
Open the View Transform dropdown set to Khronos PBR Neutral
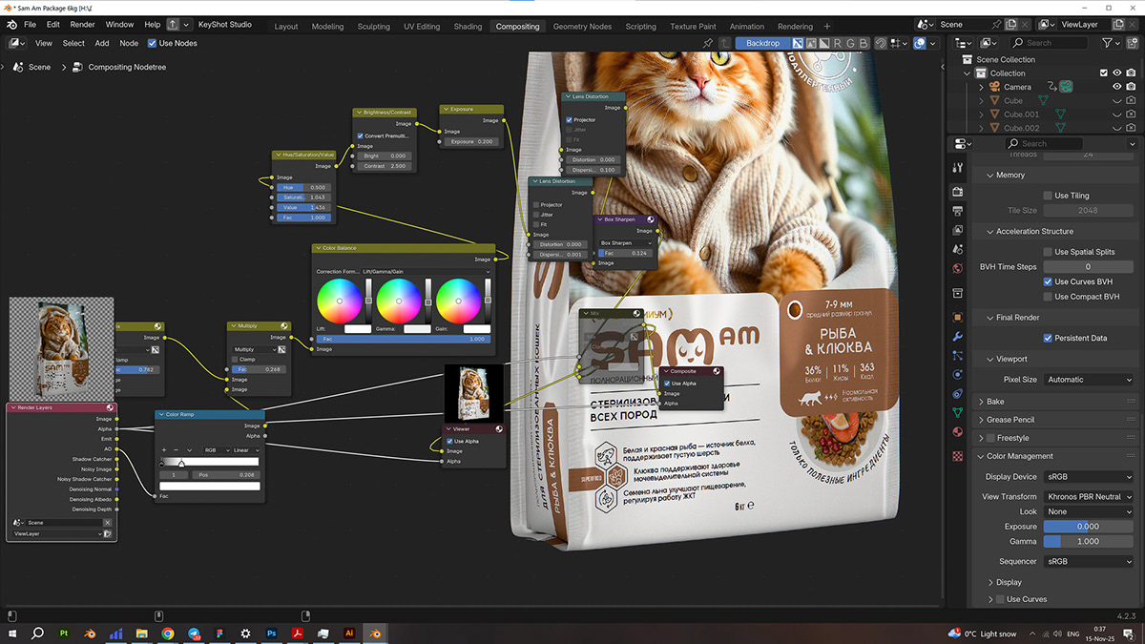pos(1088,496)
